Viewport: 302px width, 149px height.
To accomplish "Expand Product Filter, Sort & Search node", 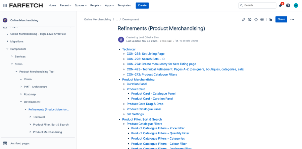I will point(30,125).
